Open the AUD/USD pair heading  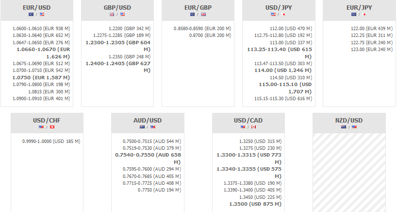[148, 120]
